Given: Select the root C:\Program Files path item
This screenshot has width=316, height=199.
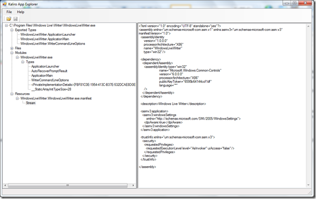Looking at the screenshot, I should point(53,25).
